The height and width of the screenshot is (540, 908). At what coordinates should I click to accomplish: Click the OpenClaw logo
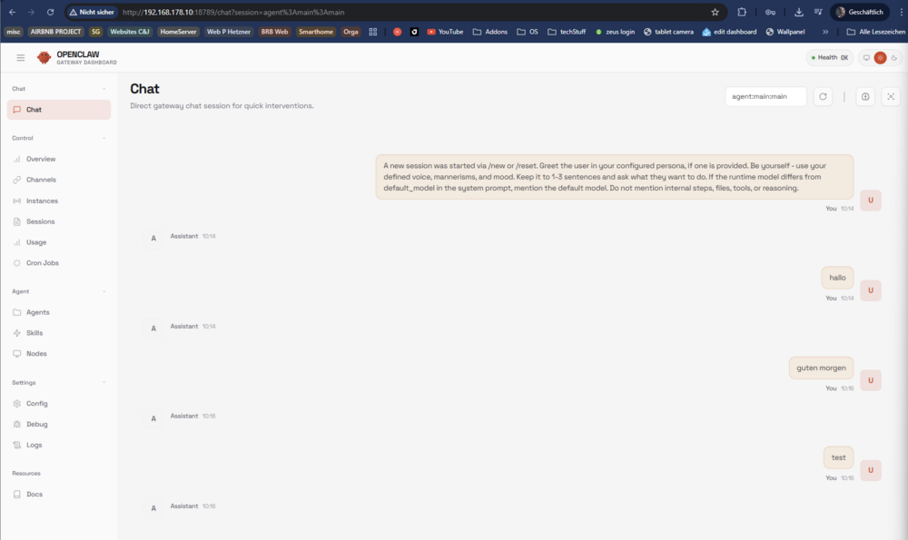coord(44,57)
